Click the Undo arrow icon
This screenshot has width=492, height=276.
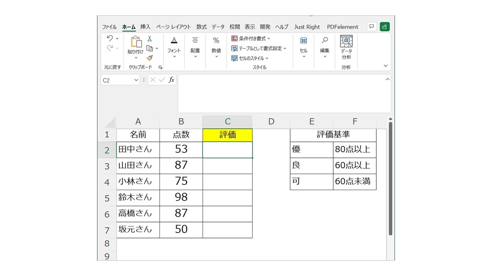109,38
